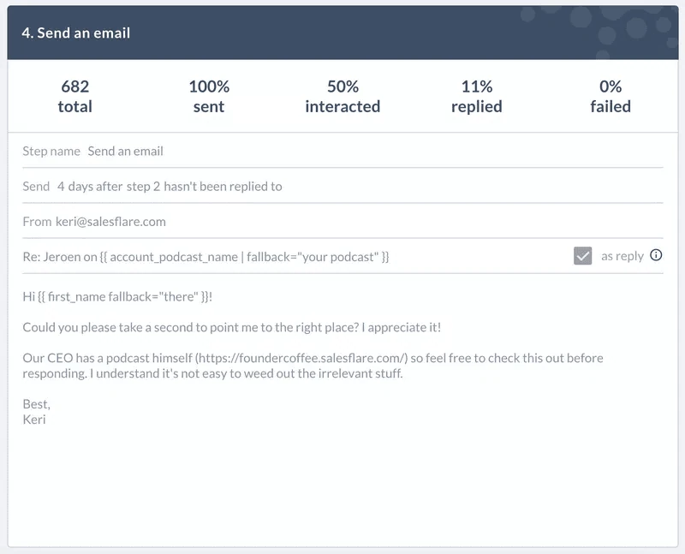Click the From address keri@salesflare.com

click(110, 222)
